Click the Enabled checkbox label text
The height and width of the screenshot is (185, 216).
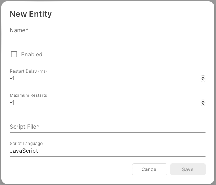[x=32, y=54]
